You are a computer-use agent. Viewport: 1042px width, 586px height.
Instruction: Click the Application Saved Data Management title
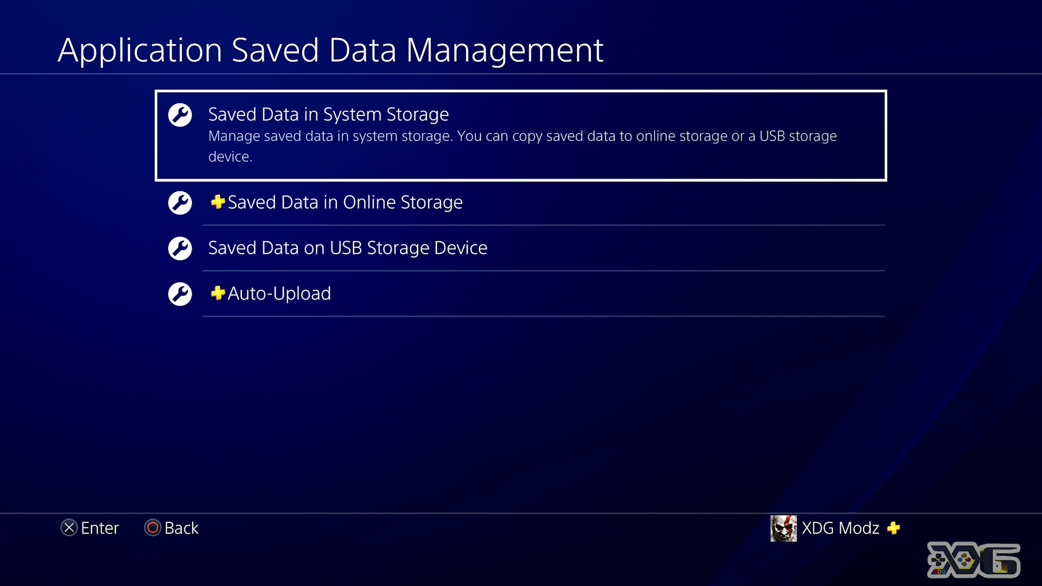point(331,50)
